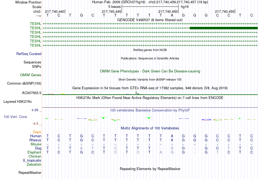Viewport: 258px width, 179px height.
Task: Click the gap dash in the Elephant alignment row
Action: click(x=195, y=152)
